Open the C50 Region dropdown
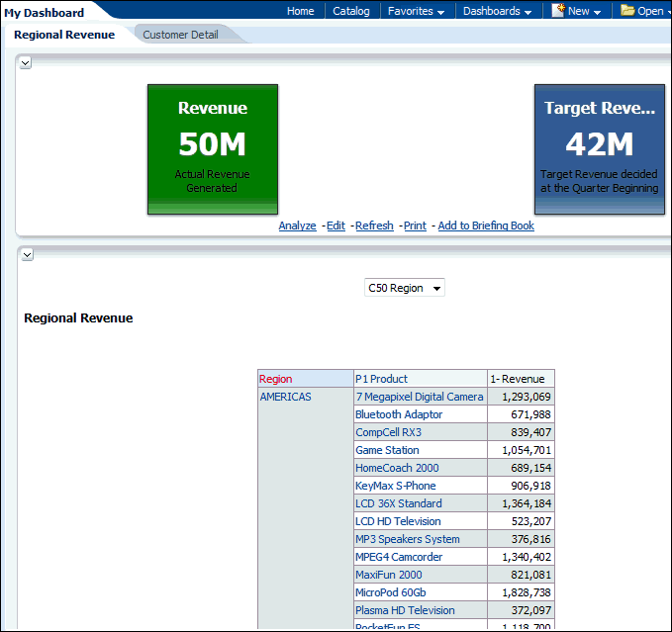 point(404,288)
